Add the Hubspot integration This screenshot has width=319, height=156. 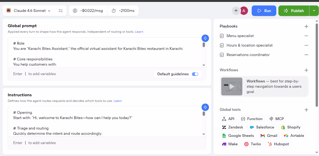click(x=278, y=144)
